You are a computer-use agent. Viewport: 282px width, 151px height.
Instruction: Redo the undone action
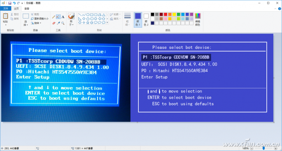click(19, 3)
